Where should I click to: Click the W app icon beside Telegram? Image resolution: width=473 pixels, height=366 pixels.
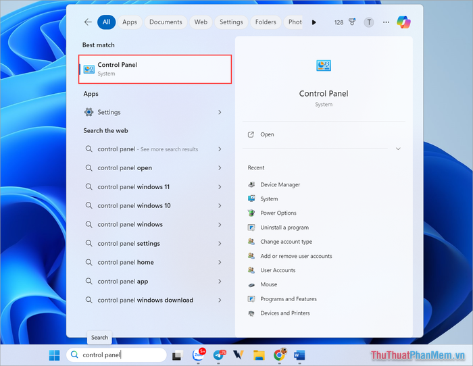coord(239,355)
